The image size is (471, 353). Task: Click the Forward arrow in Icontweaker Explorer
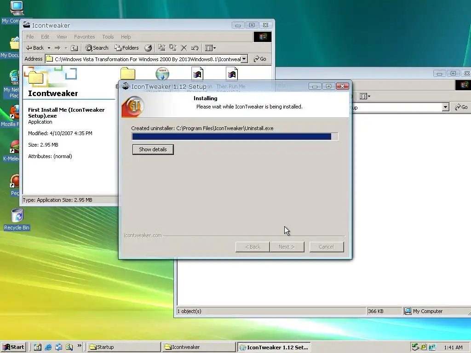click(x=57, y=48)
